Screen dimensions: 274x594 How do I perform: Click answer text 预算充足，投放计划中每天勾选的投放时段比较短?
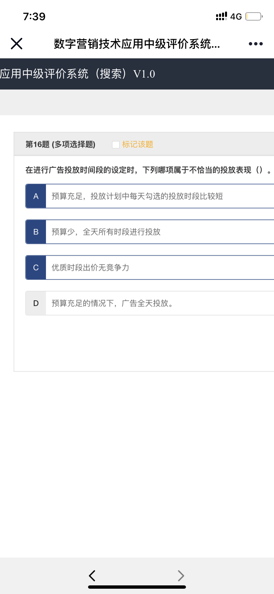(137, 196)
